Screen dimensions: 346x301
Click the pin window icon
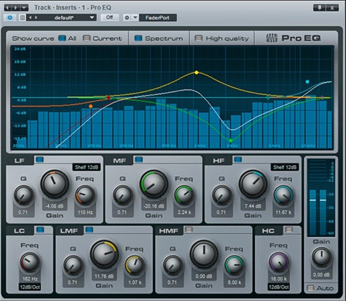pyautogui.click(x=319, y=8)
